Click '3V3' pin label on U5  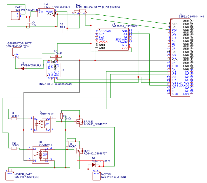click(x=174, y=30)
